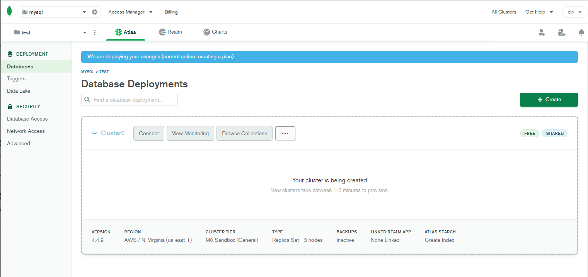Screen dimensions: 588x277
Task: Open Triggers in the sidebar
Action: point(16,78)
